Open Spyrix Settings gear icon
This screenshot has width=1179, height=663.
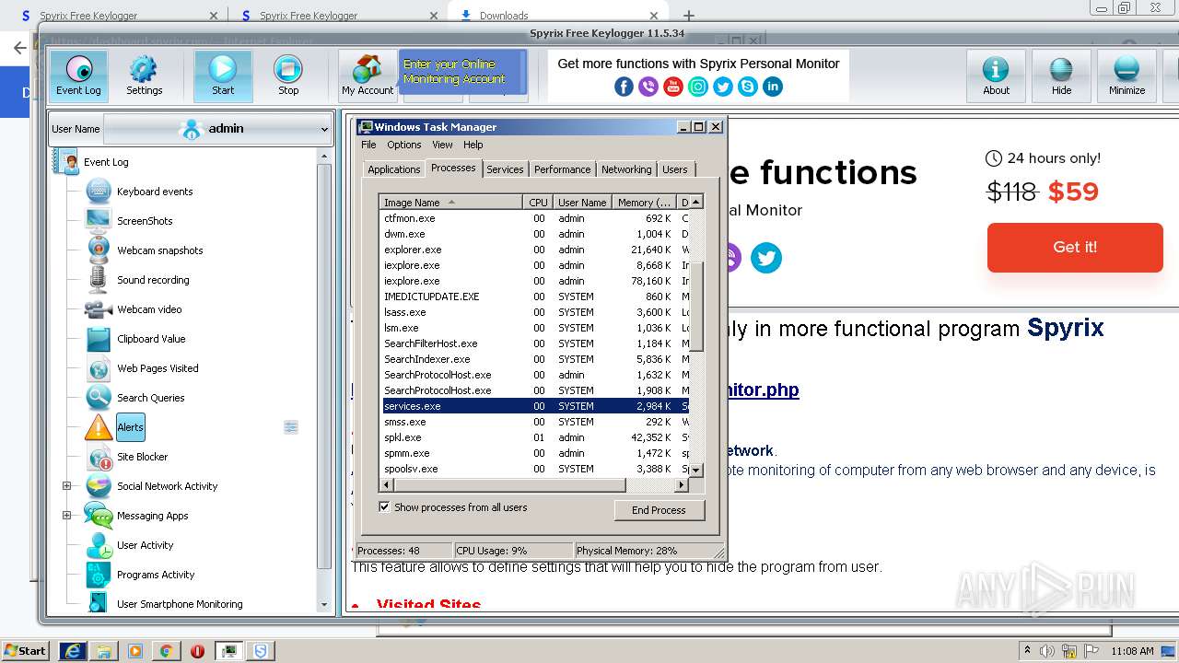click(x=144, y=76)
